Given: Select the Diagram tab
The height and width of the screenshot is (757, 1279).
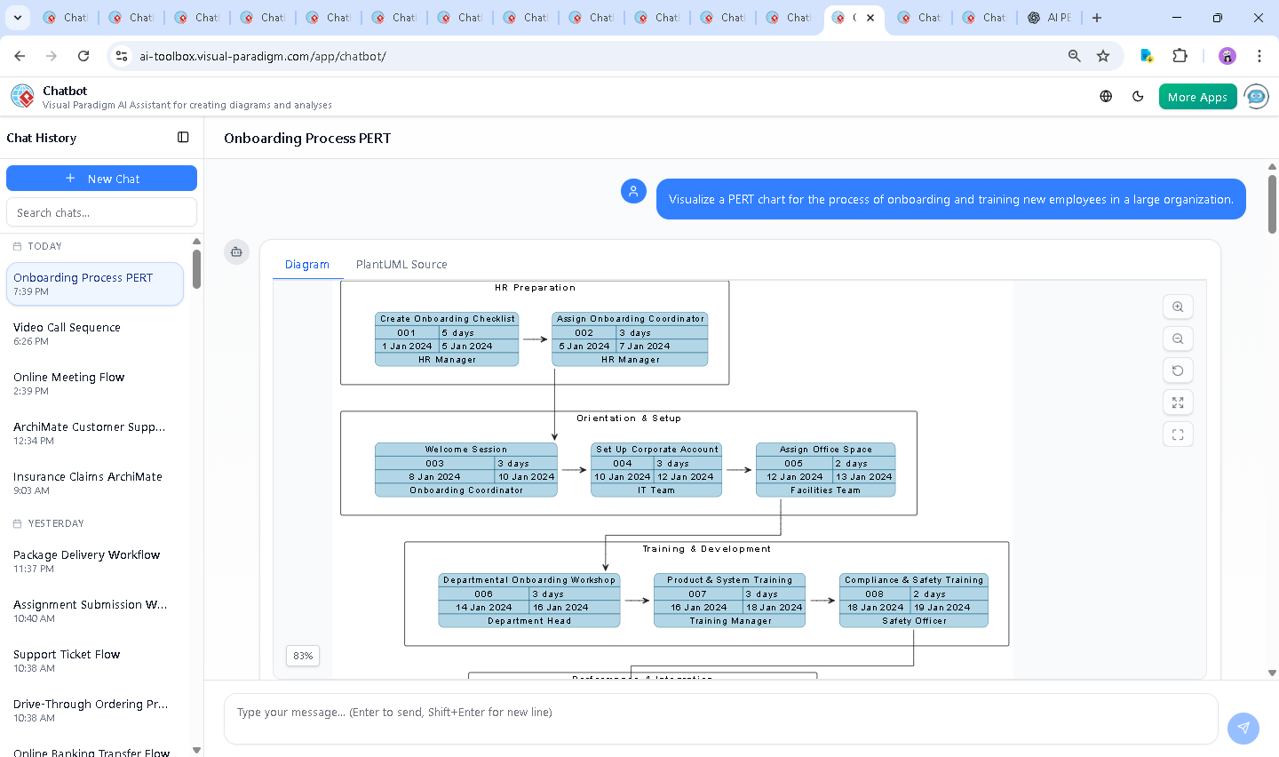Looking at the screenshot, I should (x=307, y=264).
